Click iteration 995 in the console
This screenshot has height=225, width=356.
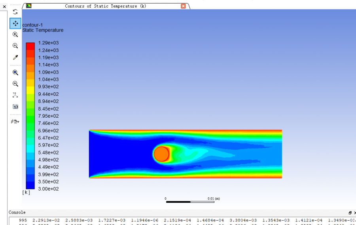click(x=23, y=220)
